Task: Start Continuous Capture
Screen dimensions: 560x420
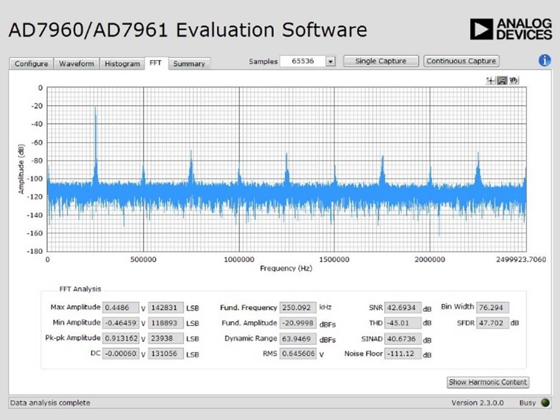Action: [461, 61]
